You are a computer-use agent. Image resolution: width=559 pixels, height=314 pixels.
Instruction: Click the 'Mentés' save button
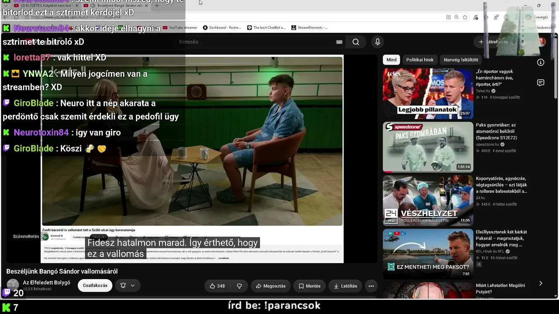point(310,286)
